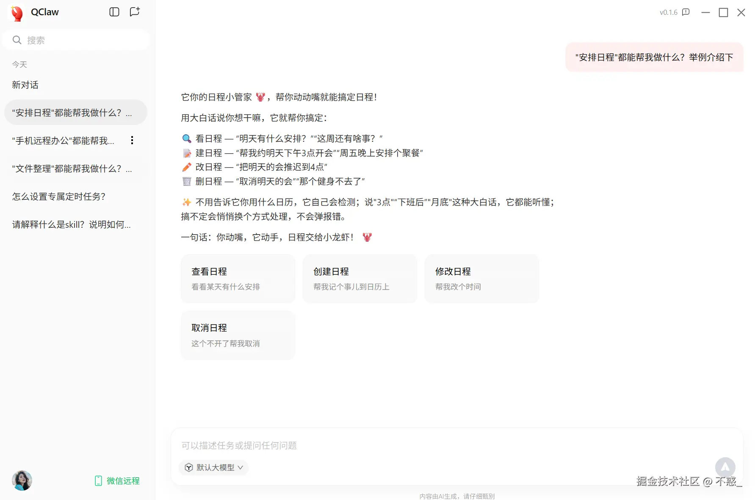Click the user message bubble "安排日程"
The image size is (755, 500).
point(654,57)
